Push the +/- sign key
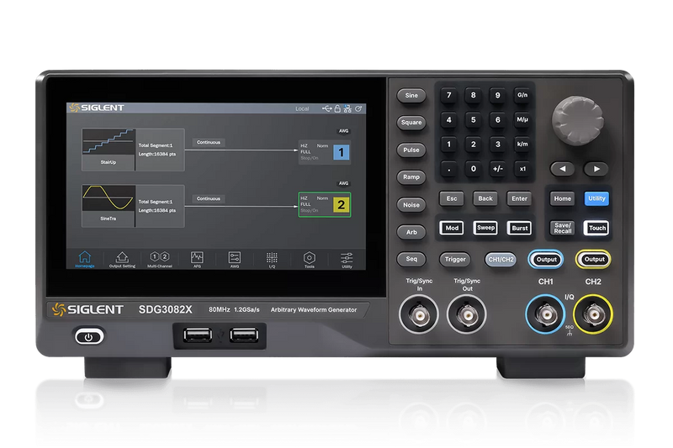This screenshot has height=448, width=673. [498, 169]
